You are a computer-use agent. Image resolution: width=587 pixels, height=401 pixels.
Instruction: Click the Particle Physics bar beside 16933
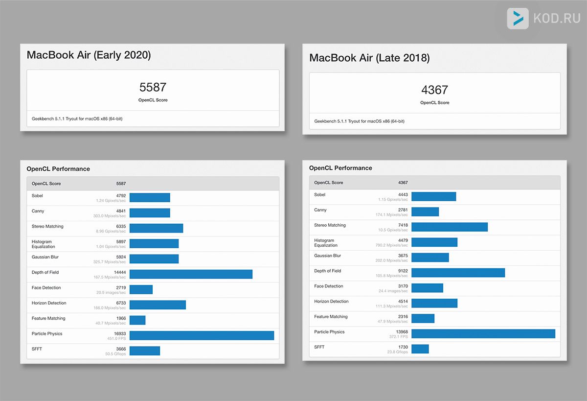pyautogui.click(x=202, y=335)
